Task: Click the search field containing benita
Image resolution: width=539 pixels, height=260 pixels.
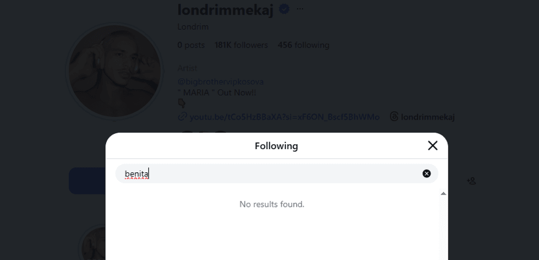Action: [269, 173]
